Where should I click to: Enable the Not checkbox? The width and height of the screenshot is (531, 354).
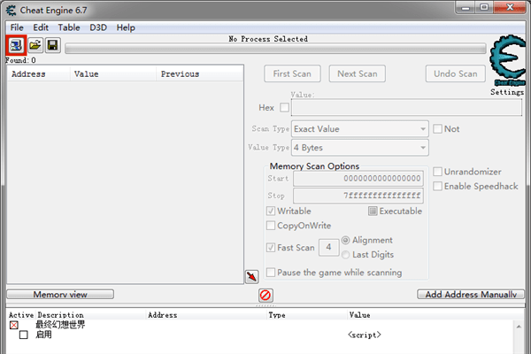(x=437, y=128)
